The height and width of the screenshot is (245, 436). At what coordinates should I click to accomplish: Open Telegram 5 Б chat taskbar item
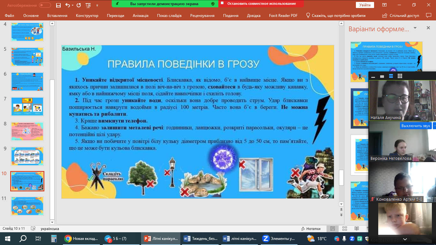(121, 238)
